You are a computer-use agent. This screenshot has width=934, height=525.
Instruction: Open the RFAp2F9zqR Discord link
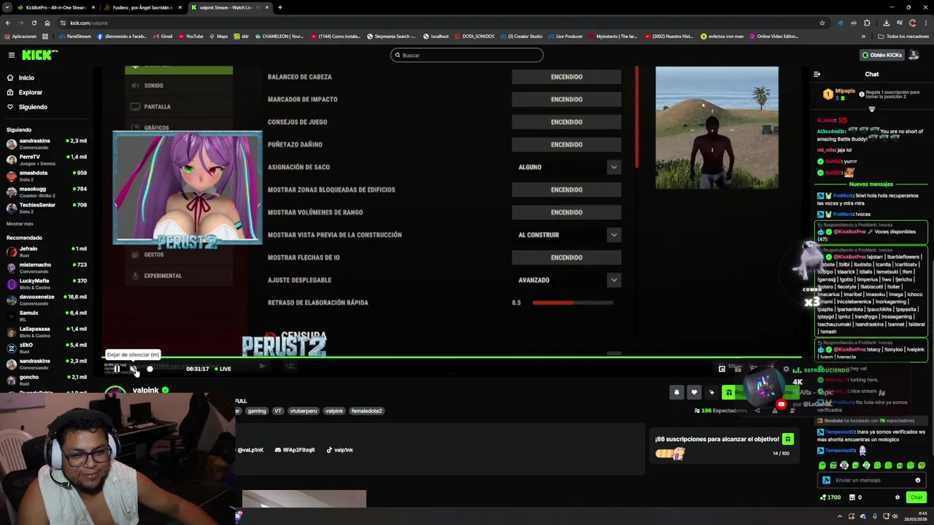tap(295, 451)
